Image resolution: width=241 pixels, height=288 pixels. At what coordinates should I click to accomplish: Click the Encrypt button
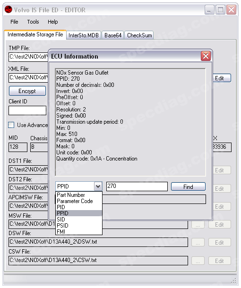(x=27, y=91)
